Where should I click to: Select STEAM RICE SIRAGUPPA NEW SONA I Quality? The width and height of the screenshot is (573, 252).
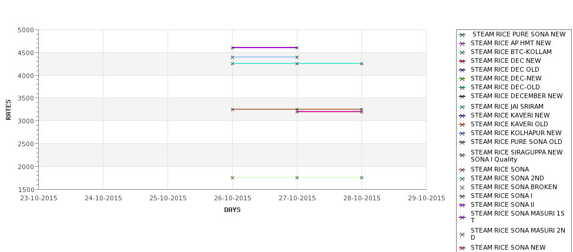(x=517, y=156)
